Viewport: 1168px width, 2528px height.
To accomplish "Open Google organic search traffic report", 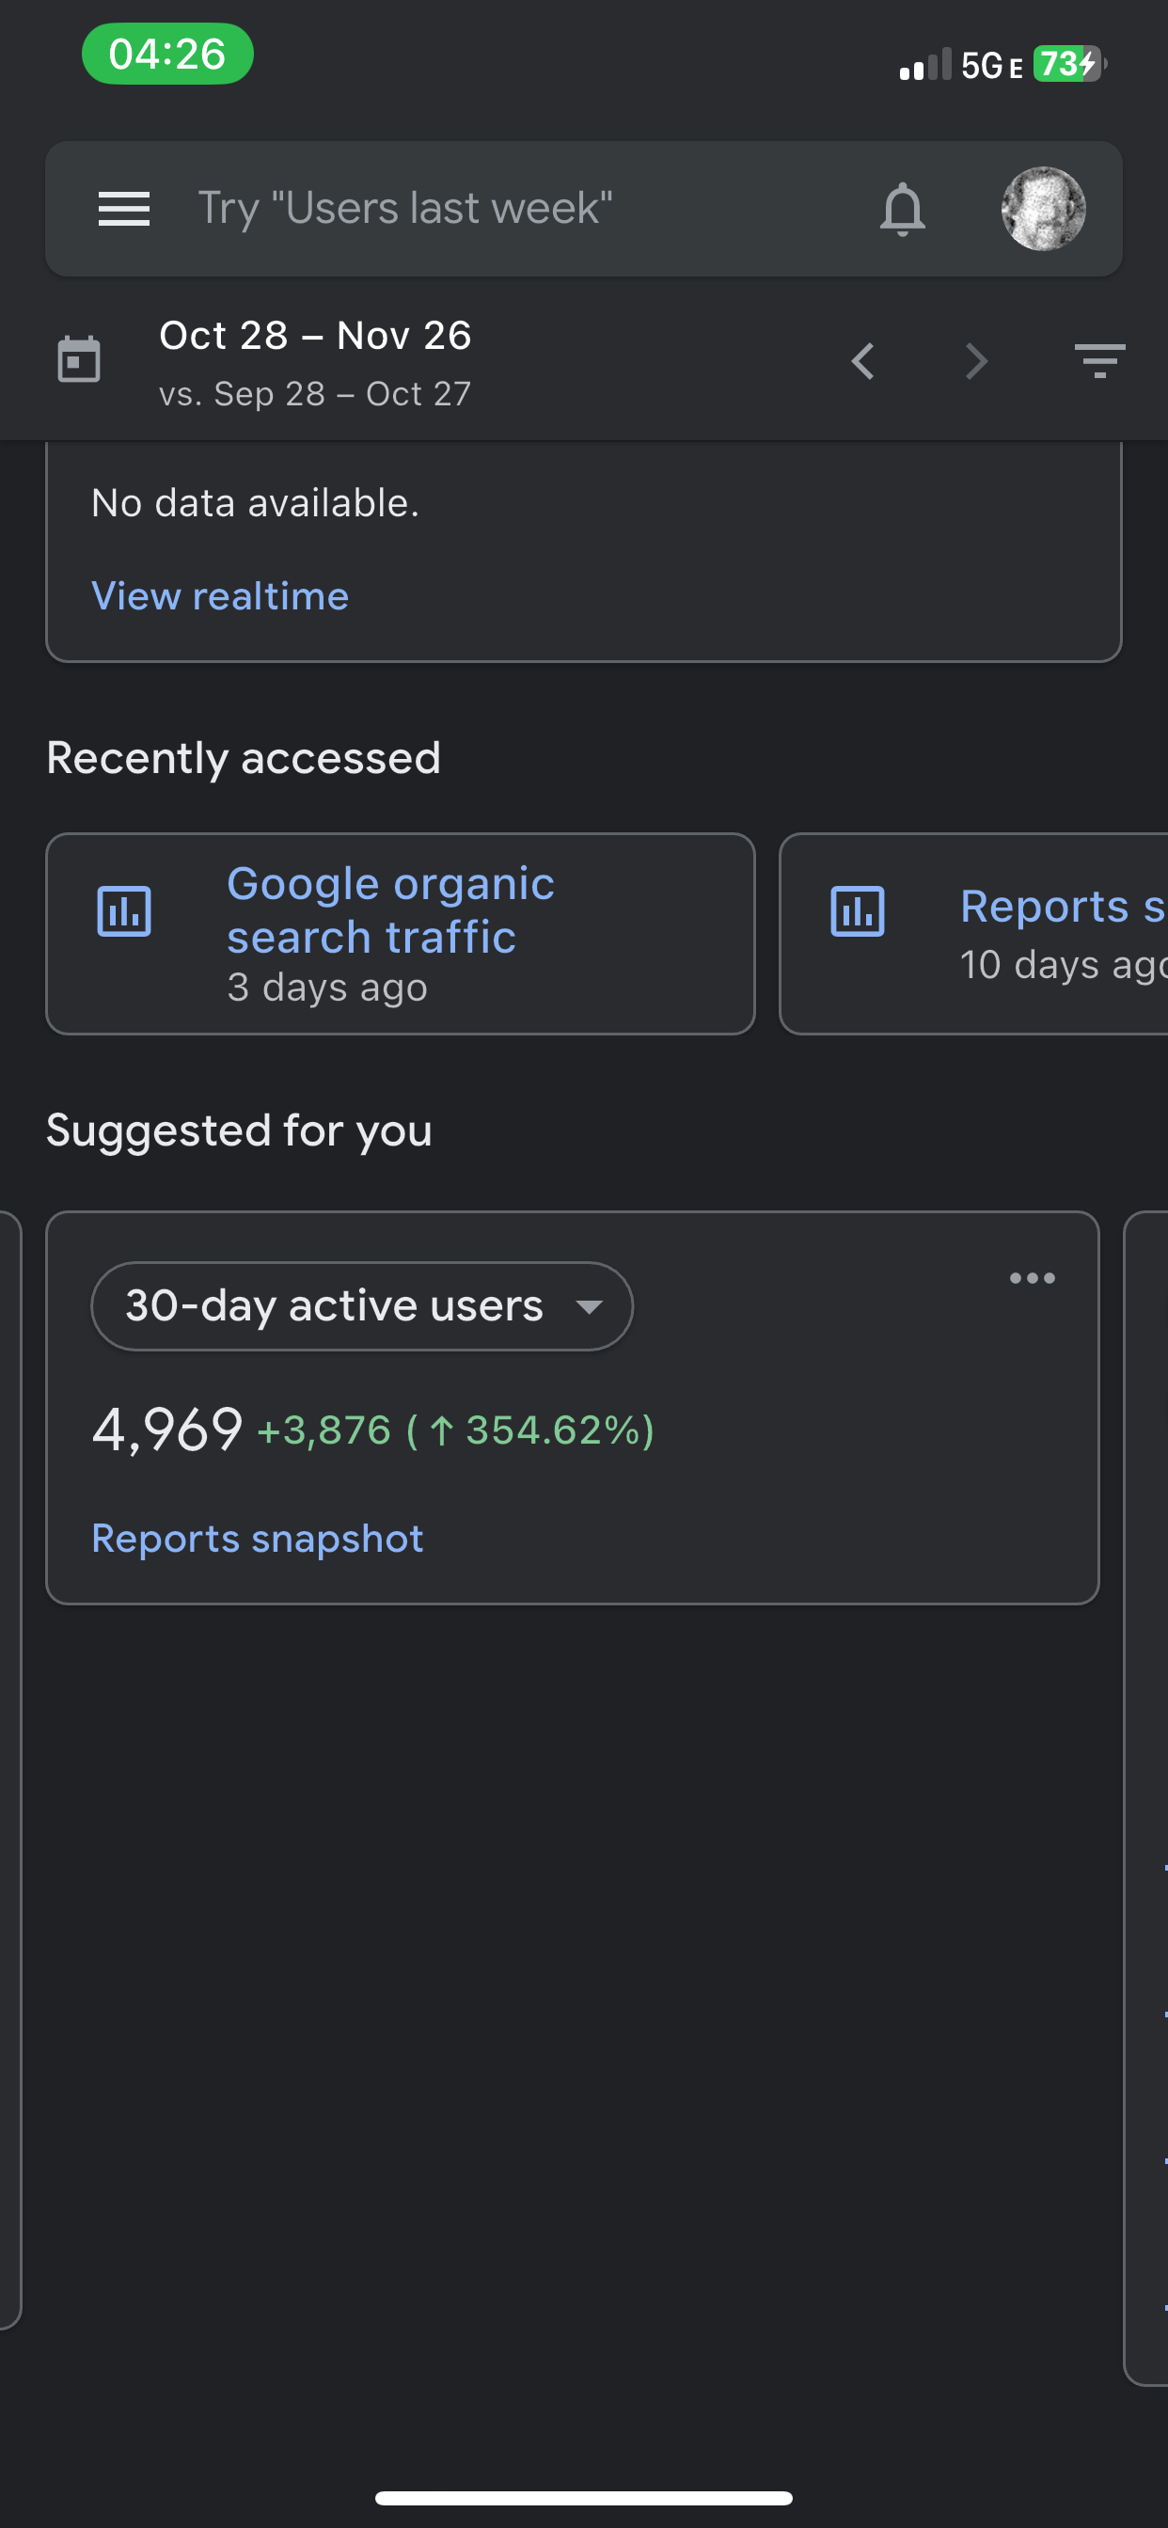I will [389, 909].
